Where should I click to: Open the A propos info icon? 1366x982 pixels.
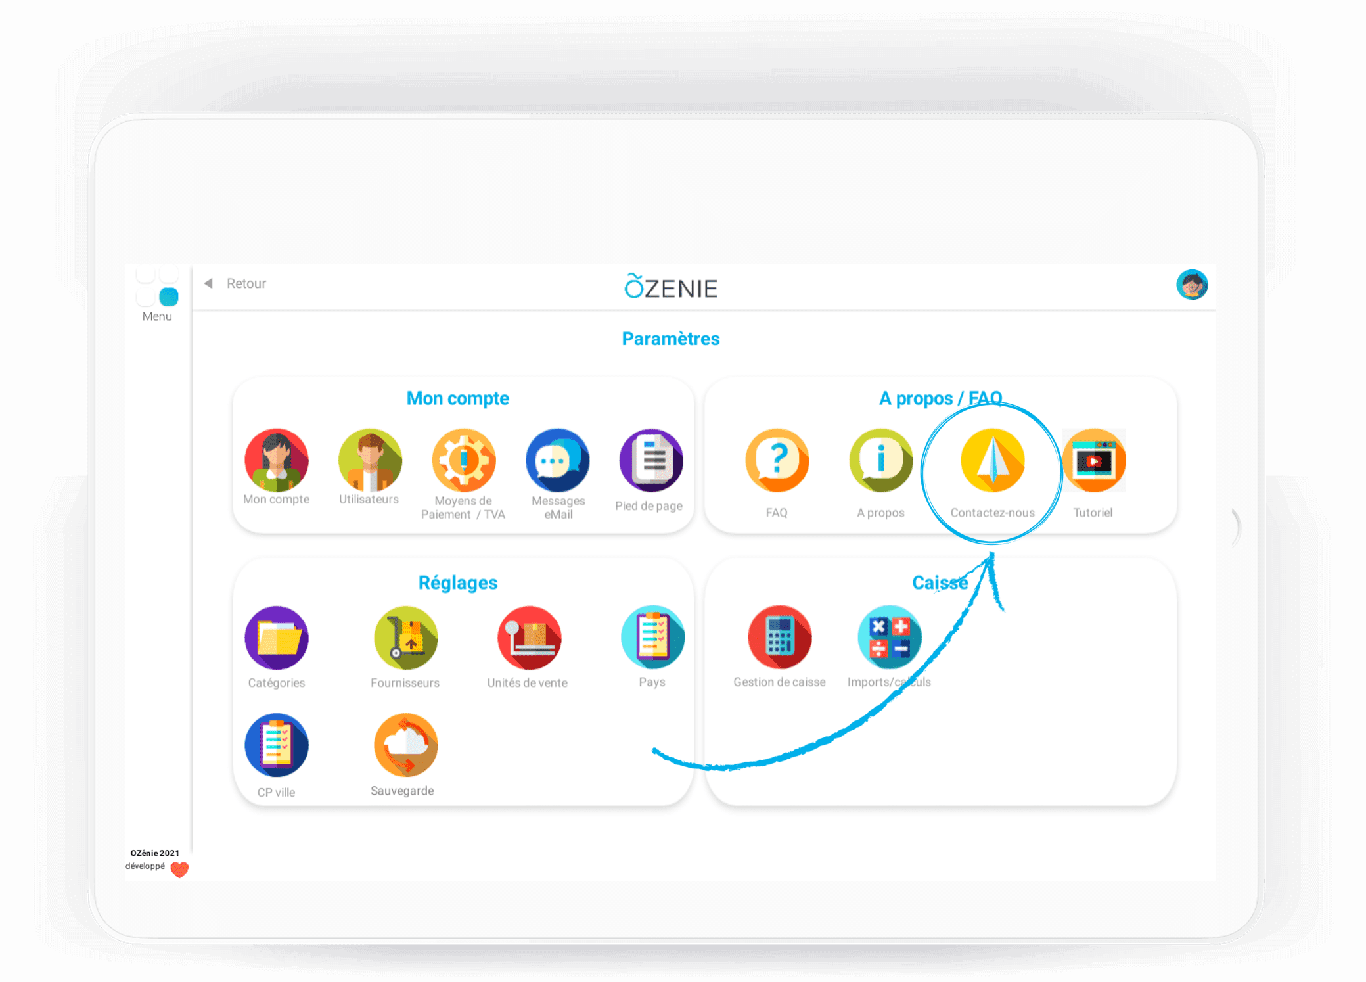click(881, 460)
